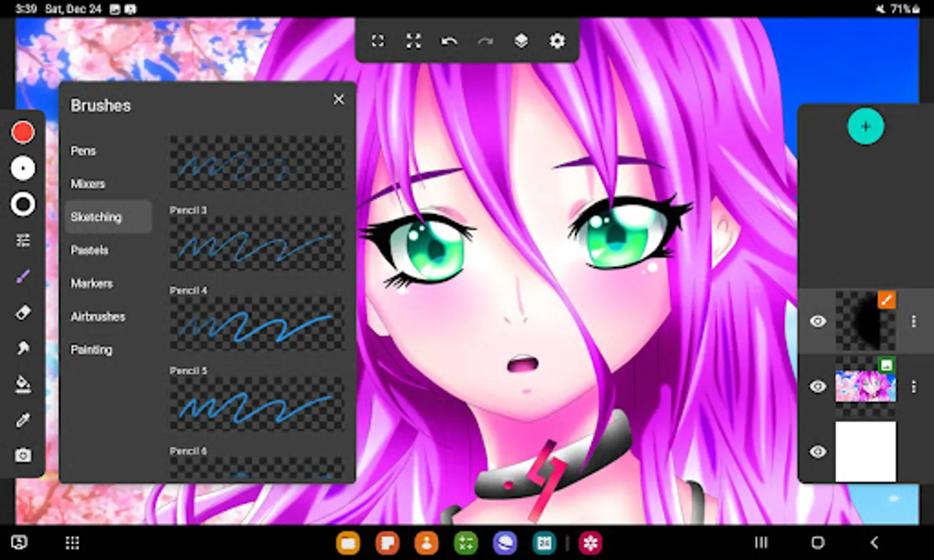Open the pink flower app in taskbar
The image size is (934, 560).
(x=591, y=543)
